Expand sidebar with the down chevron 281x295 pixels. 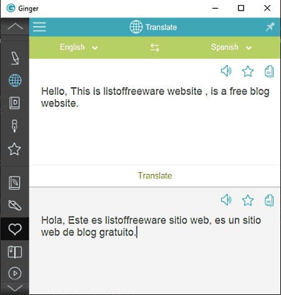15,288
